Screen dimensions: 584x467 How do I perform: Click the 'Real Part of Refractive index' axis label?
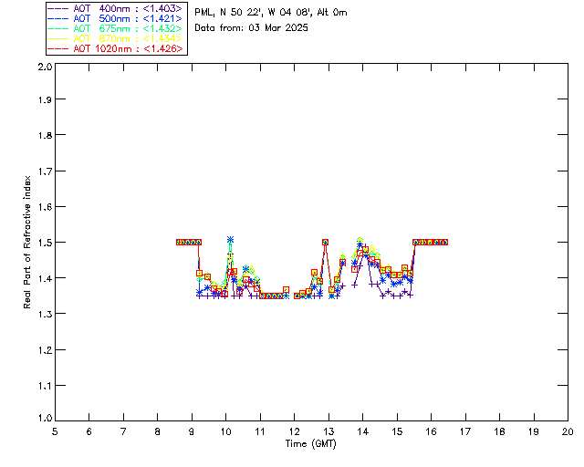click(x=27, y=242)
